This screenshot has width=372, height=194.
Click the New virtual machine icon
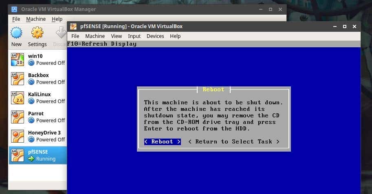click(x=16, y=33)
